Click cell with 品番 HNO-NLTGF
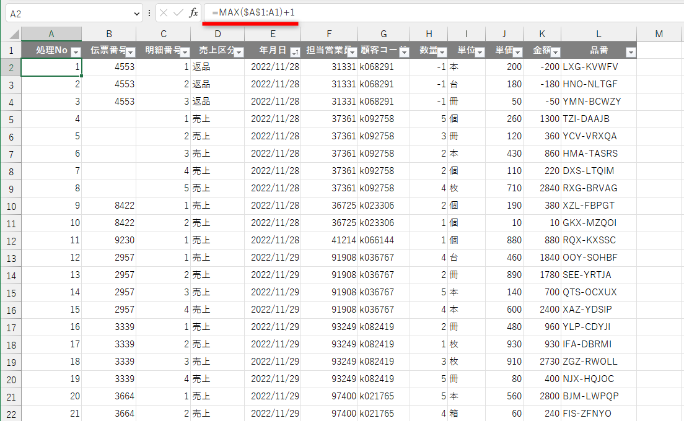Viewport: 684px width, 421px height. tap(598, 84)
